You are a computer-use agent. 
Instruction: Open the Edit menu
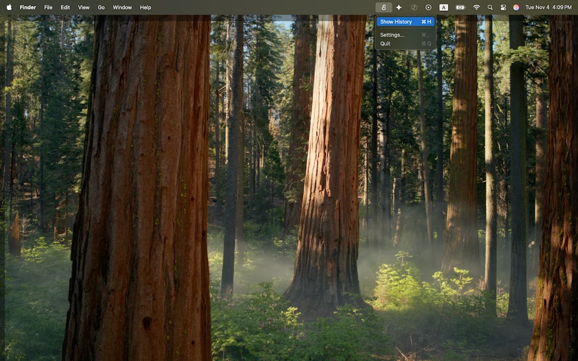(x=64, y=7)
